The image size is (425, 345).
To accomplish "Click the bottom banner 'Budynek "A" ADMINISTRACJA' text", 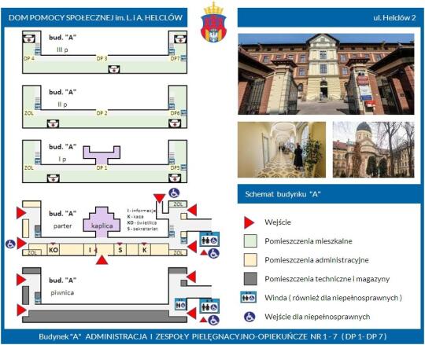I will 213,336.
